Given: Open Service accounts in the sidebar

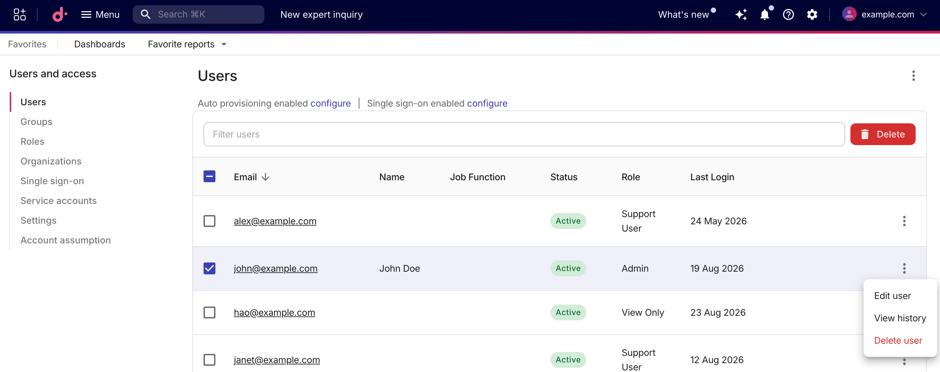Looking at the screenshot, I should tap(59, 201).
